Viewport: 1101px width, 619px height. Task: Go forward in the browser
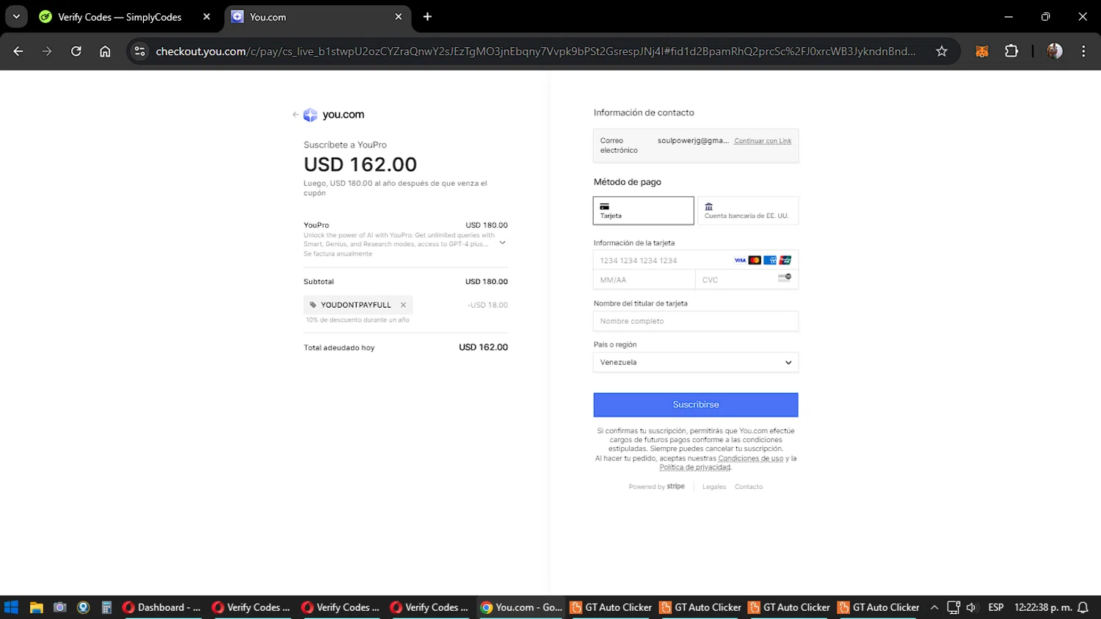(x=47, y=51)
